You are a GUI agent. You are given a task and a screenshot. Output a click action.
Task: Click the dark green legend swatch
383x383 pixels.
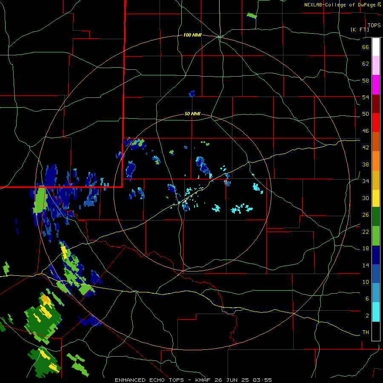(x=376, y=217)
